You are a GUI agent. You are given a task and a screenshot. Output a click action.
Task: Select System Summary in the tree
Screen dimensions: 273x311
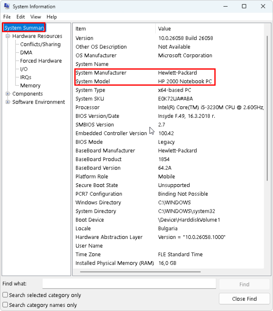coord(24,28)
